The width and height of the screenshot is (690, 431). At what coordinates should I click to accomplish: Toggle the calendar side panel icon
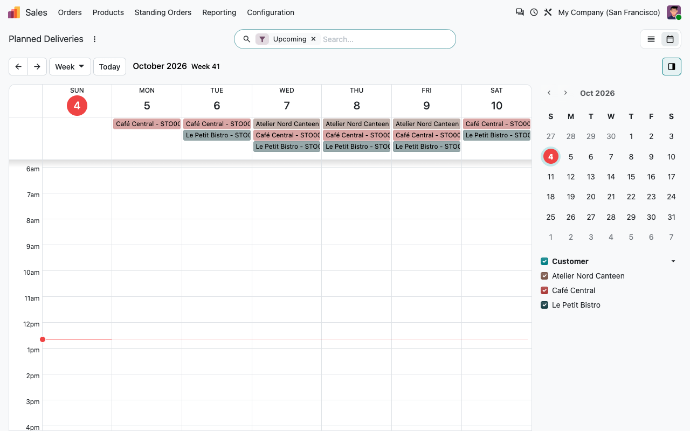coord(672,67)
